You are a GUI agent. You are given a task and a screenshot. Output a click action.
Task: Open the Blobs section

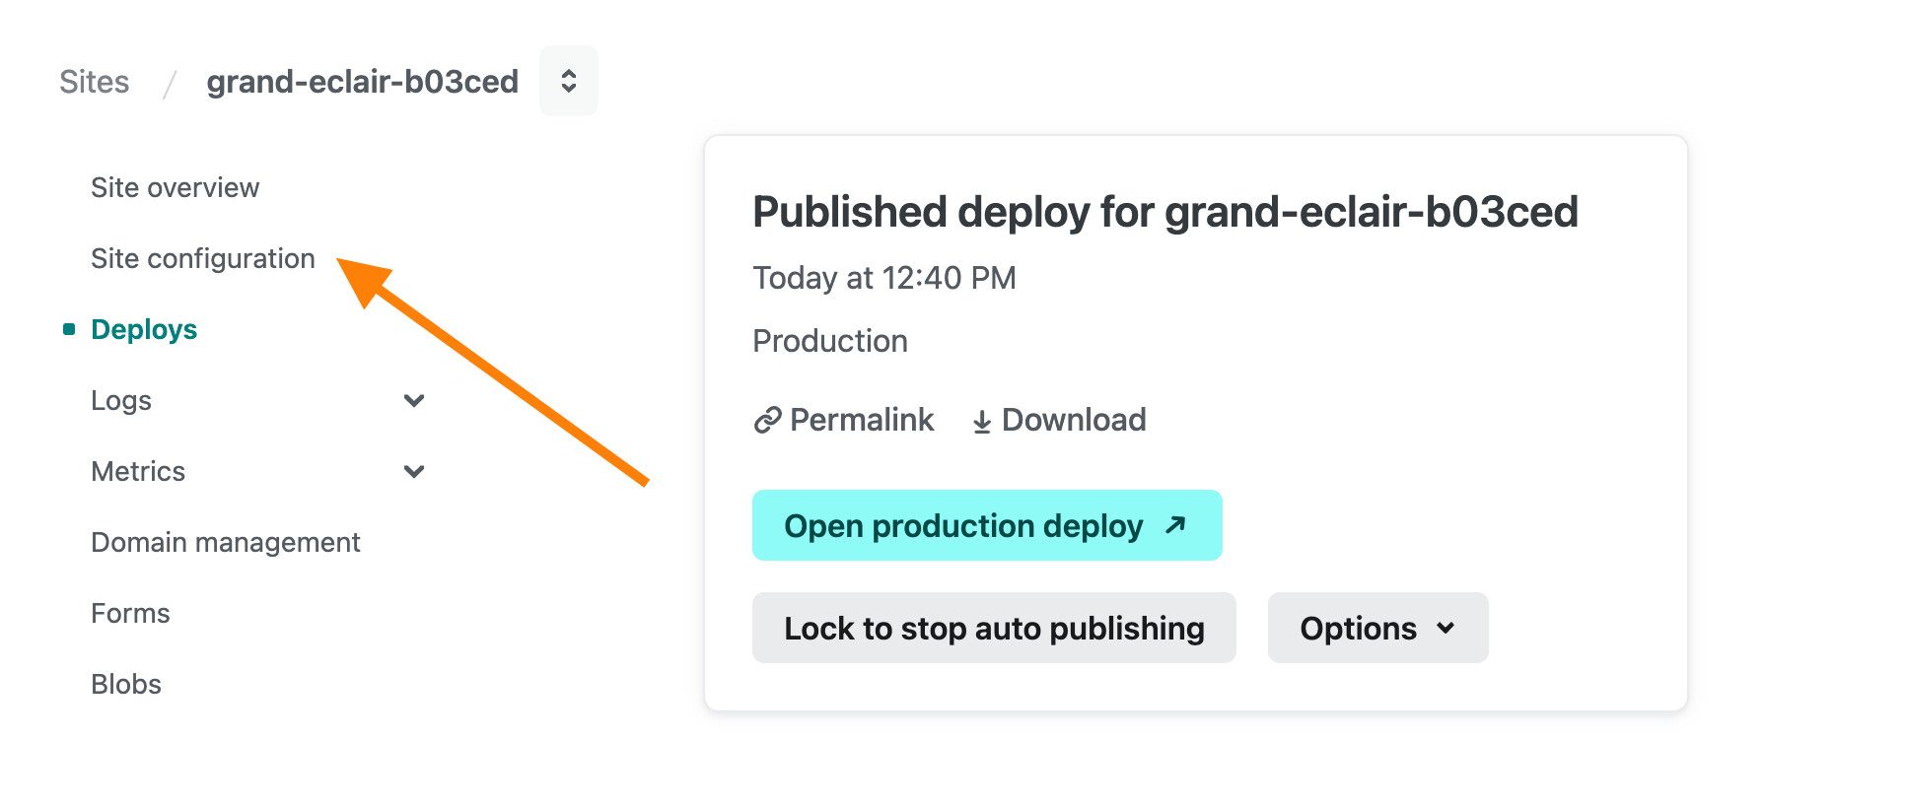126,685
